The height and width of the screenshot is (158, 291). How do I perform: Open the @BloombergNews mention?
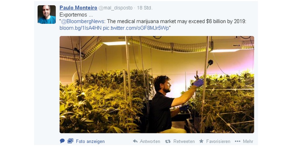pos(82,21)
